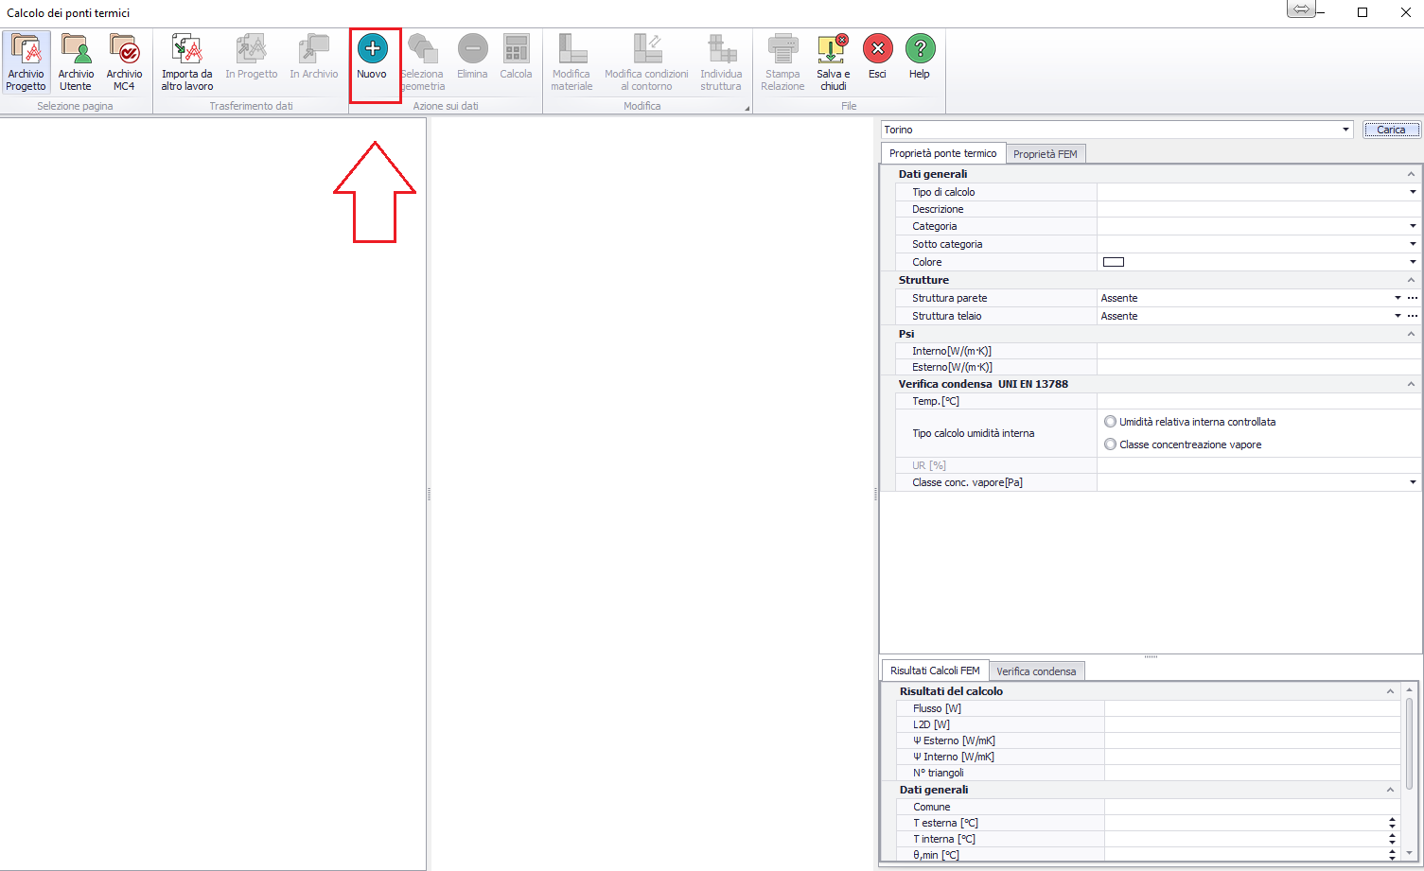Click the red Esci icon
Image resolution: width=1424 pixels, height=871 pixels.
(877, 49)
